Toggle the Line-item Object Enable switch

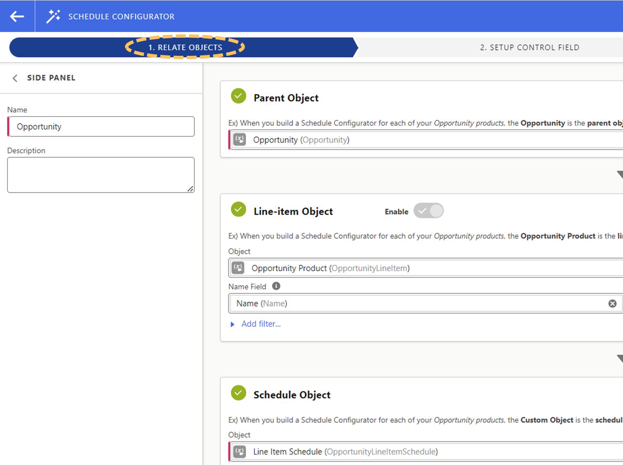click(428, 211)
